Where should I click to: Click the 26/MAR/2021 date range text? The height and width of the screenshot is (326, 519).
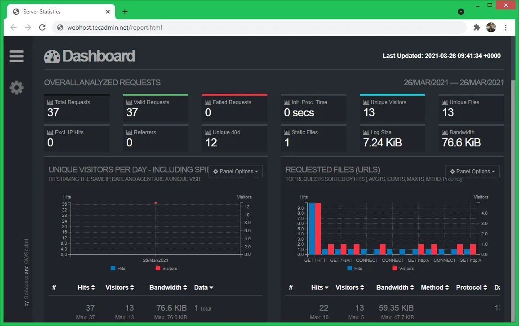453,82
